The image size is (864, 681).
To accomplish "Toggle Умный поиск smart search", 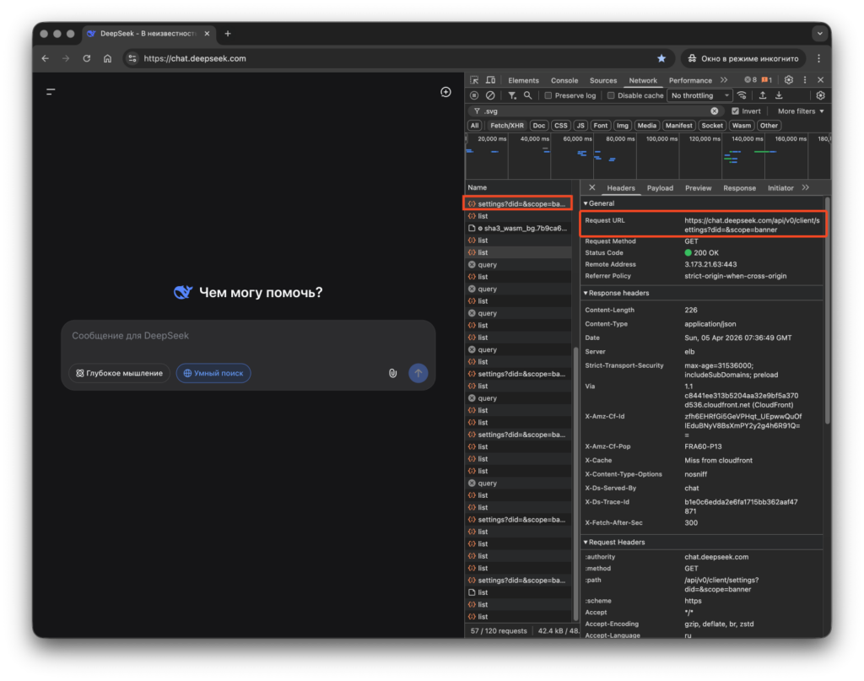I will click(213, 374).
